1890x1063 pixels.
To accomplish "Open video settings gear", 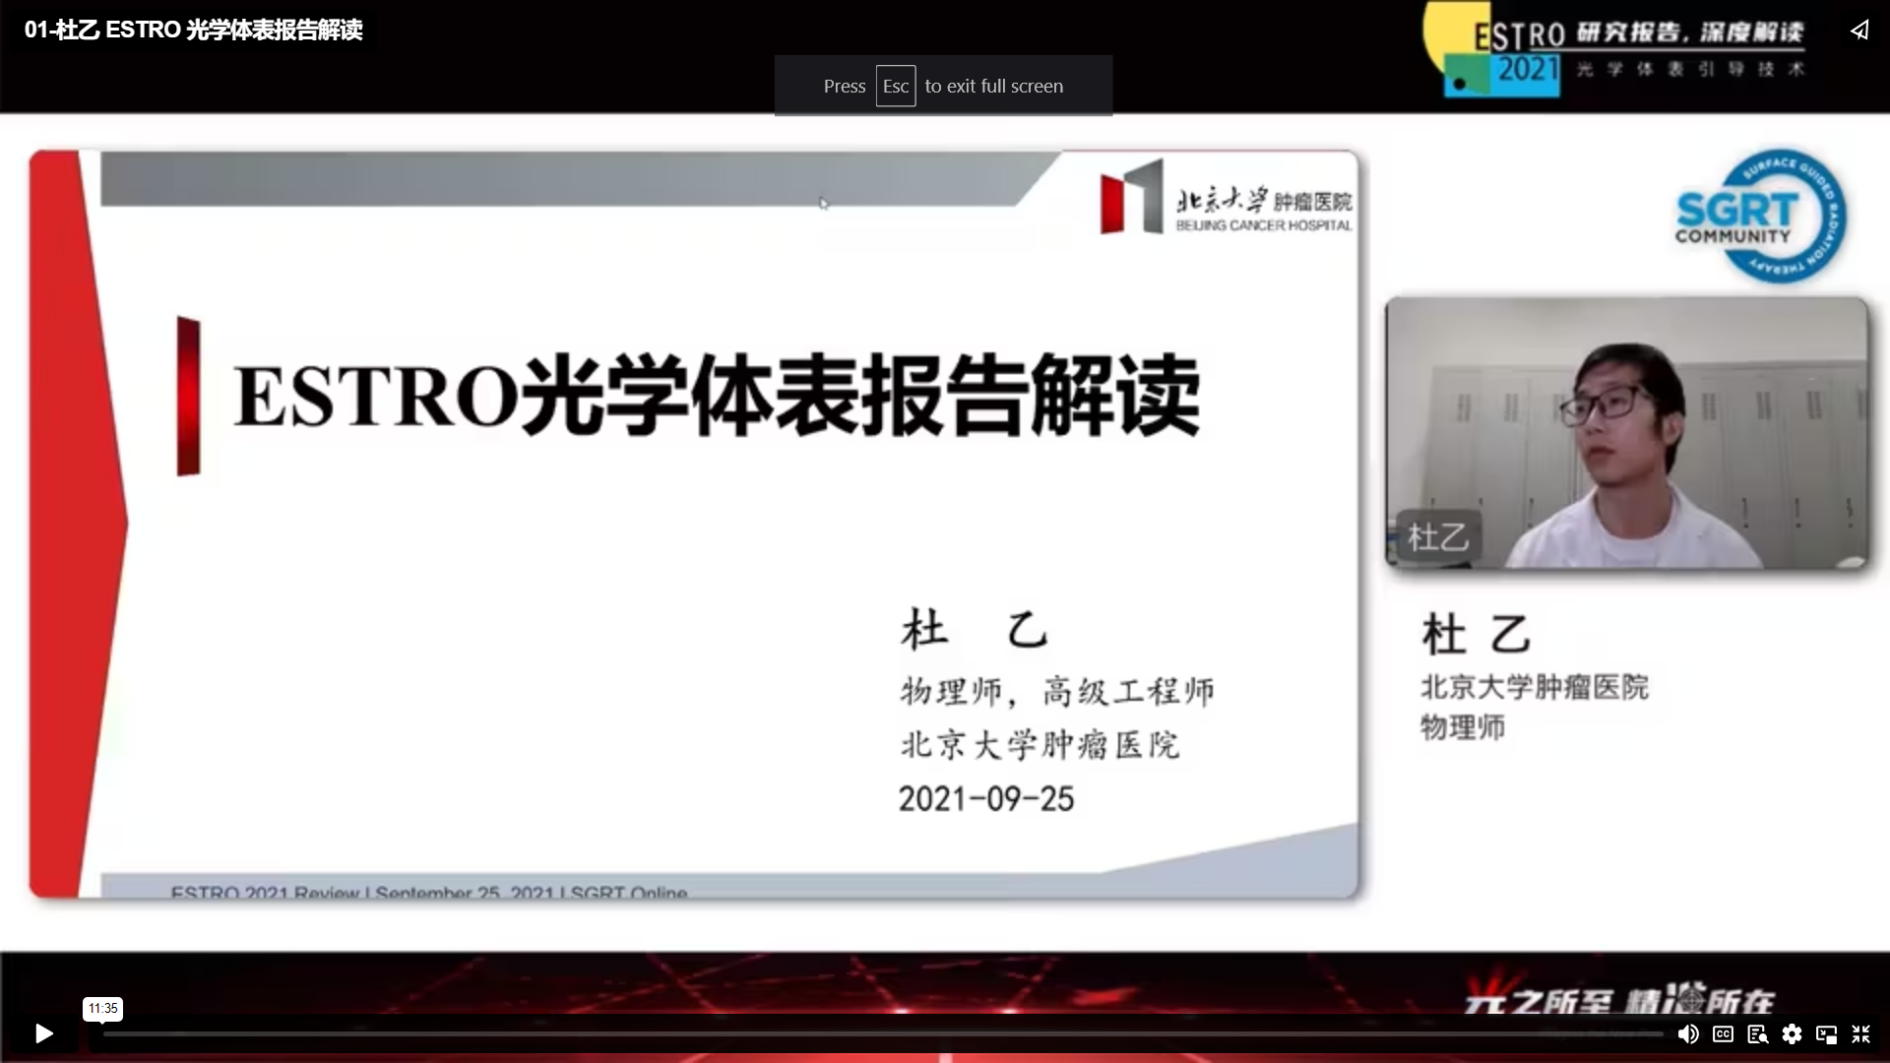I will pyautogui.click(x=1792, y=1033).
